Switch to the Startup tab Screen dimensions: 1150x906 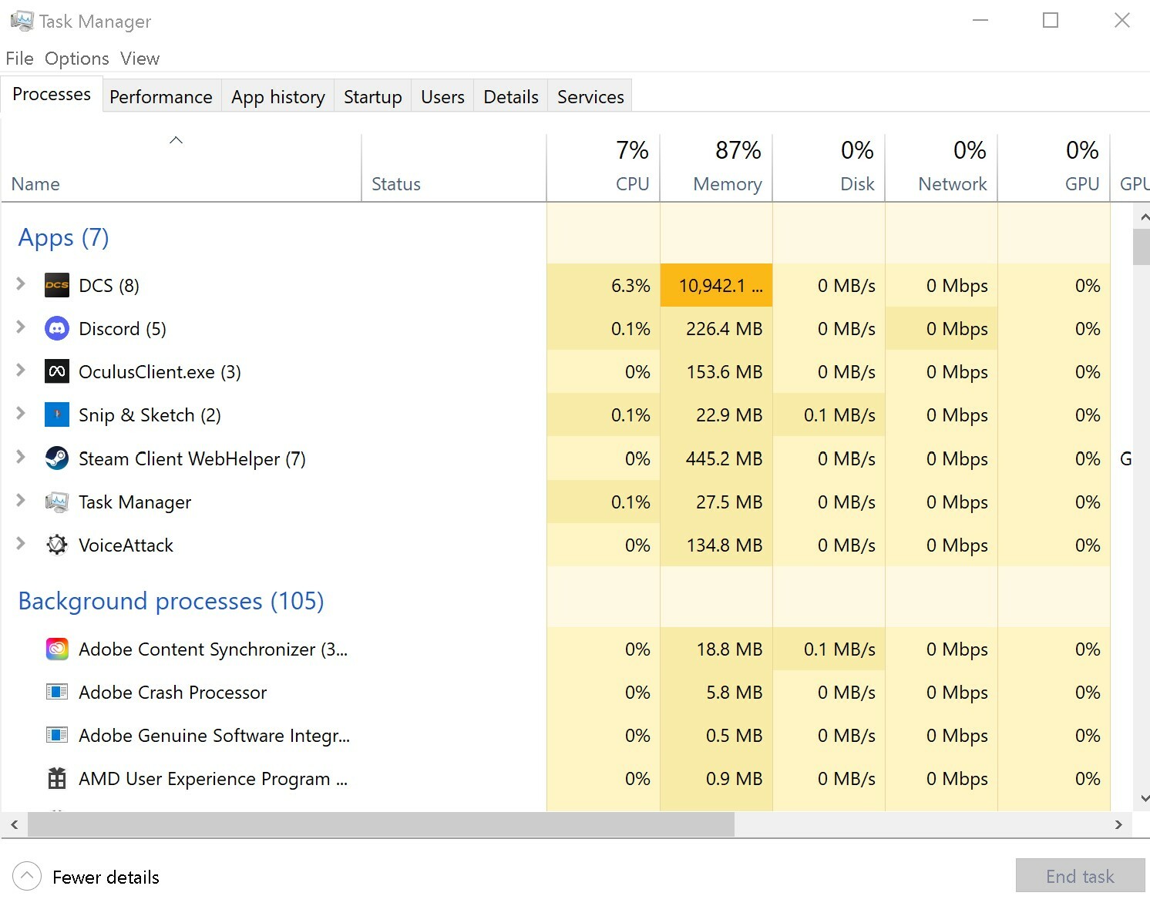[373, 96]
